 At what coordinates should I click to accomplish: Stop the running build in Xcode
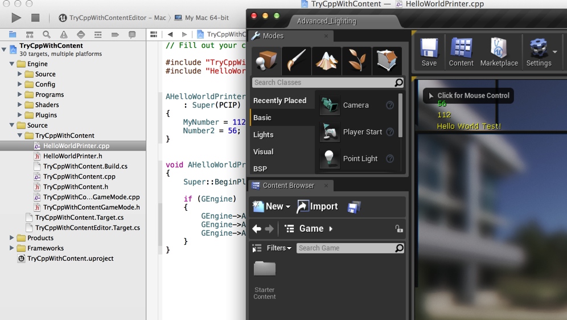pyautogui.click(x=35, y=18)
